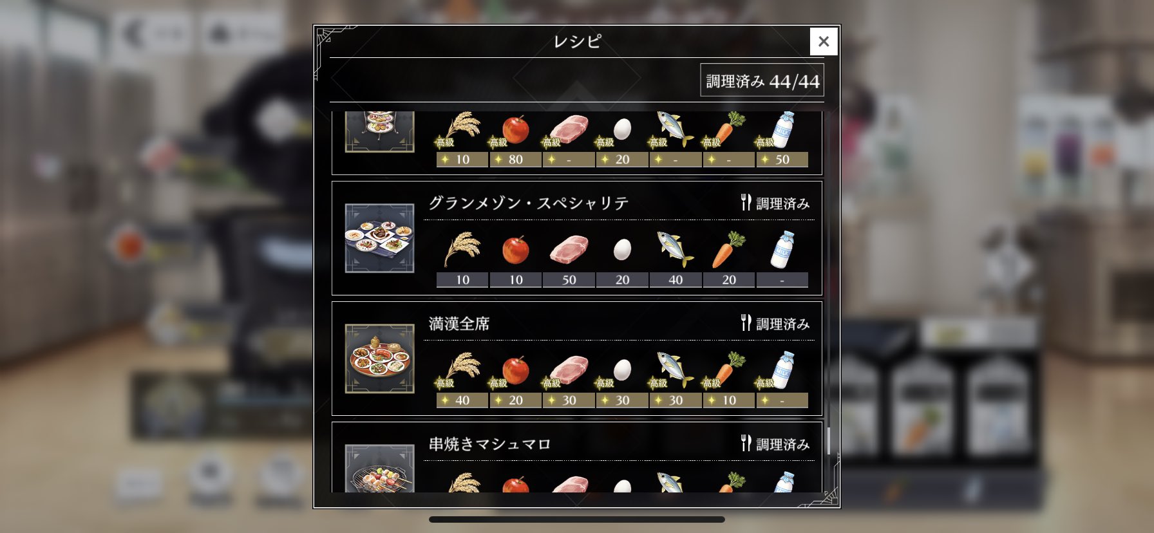
Task: Open 満漢全席 dish thumbnail
Action: coord(379,359)
